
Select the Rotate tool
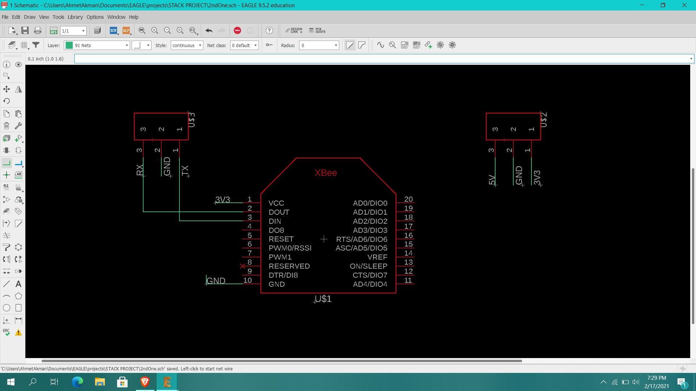click(6, 101)
